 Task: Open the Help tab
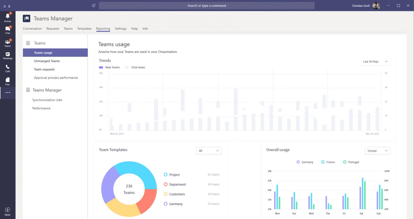(134, 29)
